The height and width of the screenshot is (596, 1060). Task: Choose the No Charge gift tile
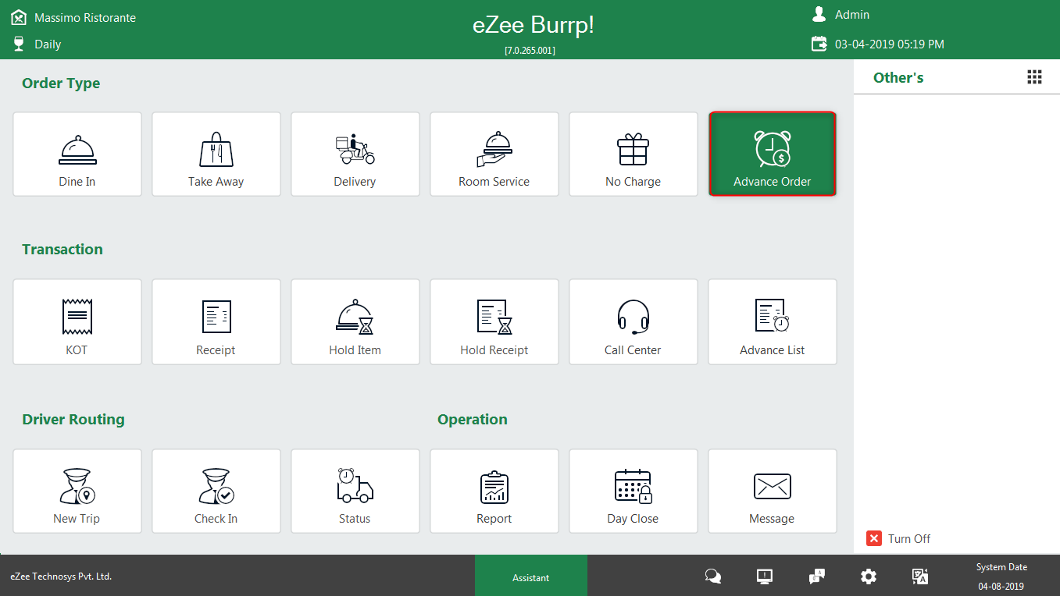[634, 154]
